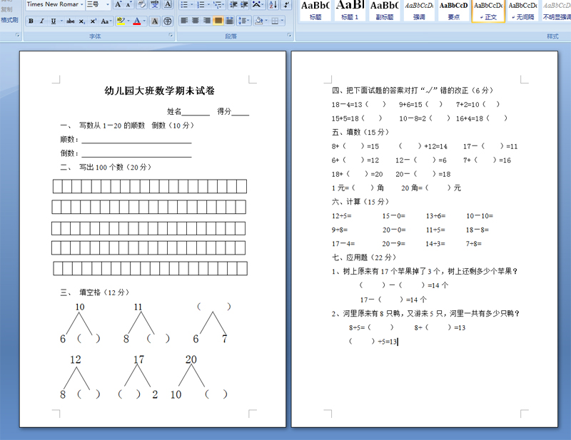Open font name dropdown
This screenshot has height=440, width=571.
(82, 4)
